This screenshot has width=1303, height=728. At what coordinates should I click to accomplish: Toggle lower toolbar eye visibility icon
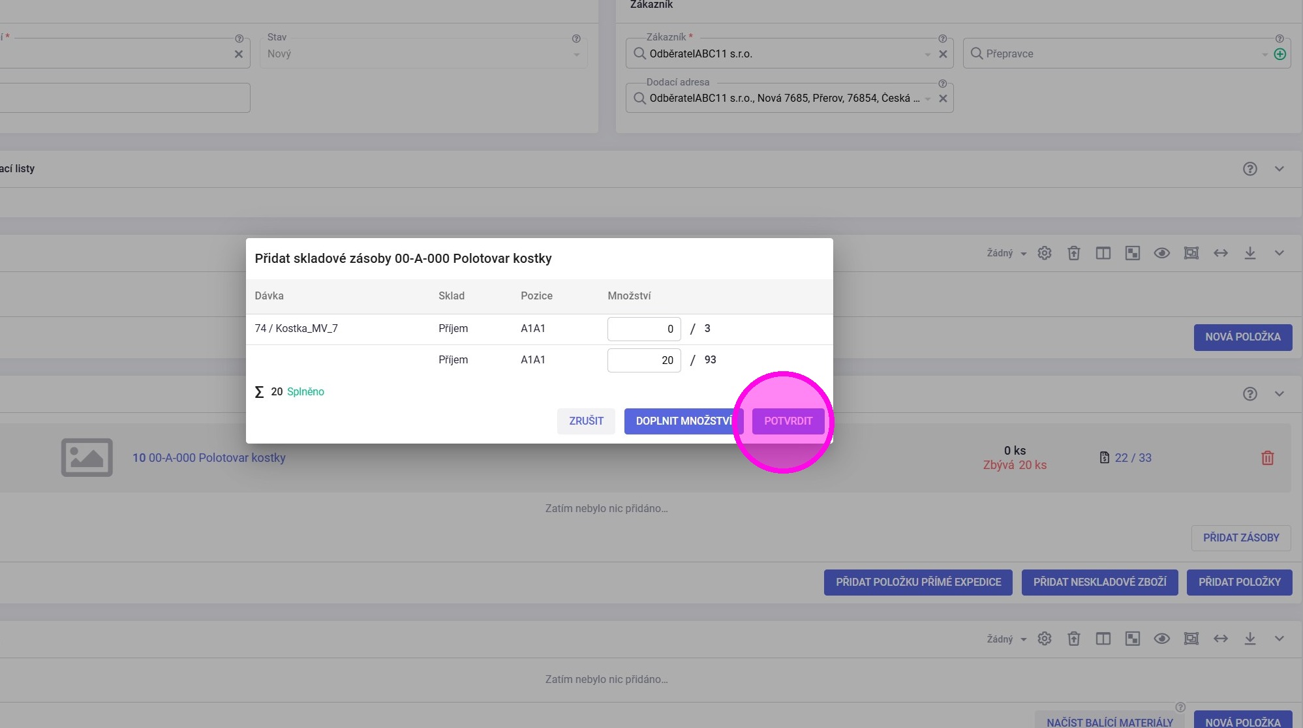click(x=1161, y=639)
